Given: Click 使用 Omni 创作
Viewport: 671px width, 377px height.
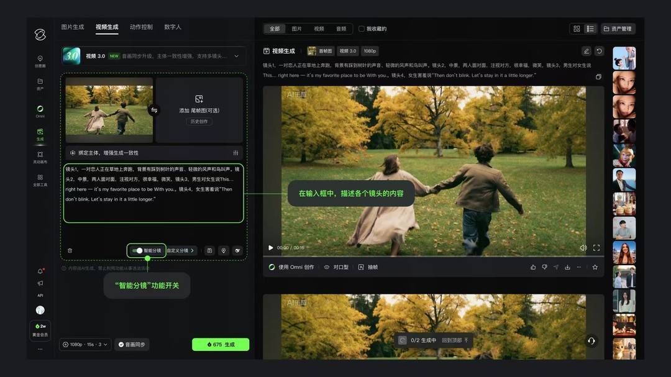Looking at the screenshot, I should (x=291, y=267).
